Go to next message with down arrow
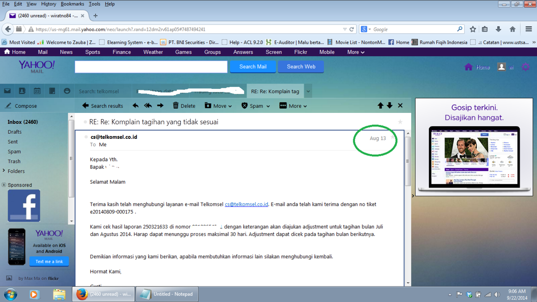Screen dimensions: 537x302 click(390, 106)
